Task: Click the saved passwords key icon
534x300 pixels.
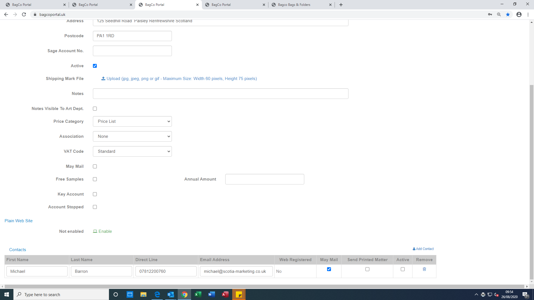Action: 490,14
